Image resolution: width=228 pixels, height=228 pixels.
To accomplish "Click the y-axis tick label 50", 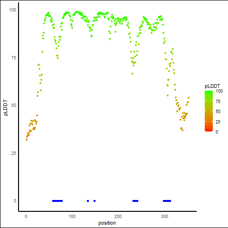I will pos(14,105).
